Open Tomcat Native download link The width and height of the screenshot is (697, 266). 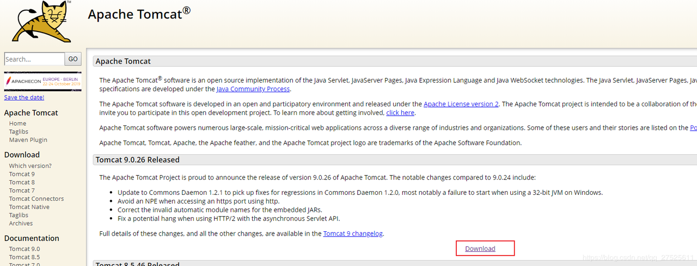point(29,207)
